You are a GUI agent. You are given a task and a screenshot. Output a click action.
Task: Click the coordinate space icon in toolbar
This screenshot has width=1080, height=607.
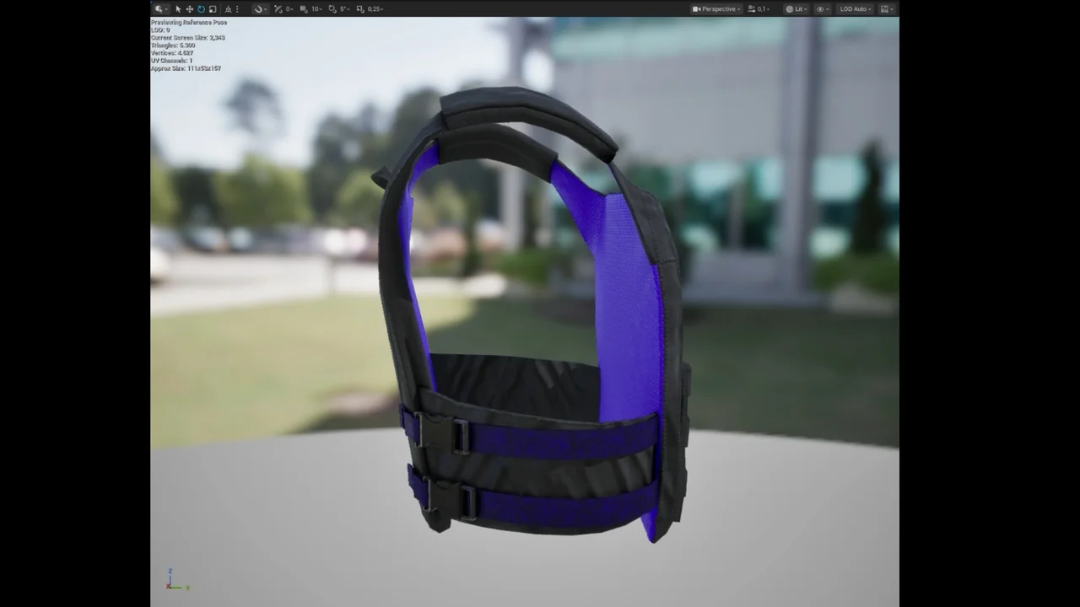click(x=228, y=9)
